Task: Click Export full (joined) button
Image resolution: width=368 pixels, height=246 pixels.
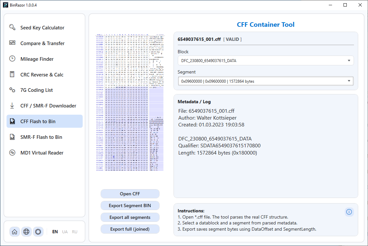Action: coord(130,229)
